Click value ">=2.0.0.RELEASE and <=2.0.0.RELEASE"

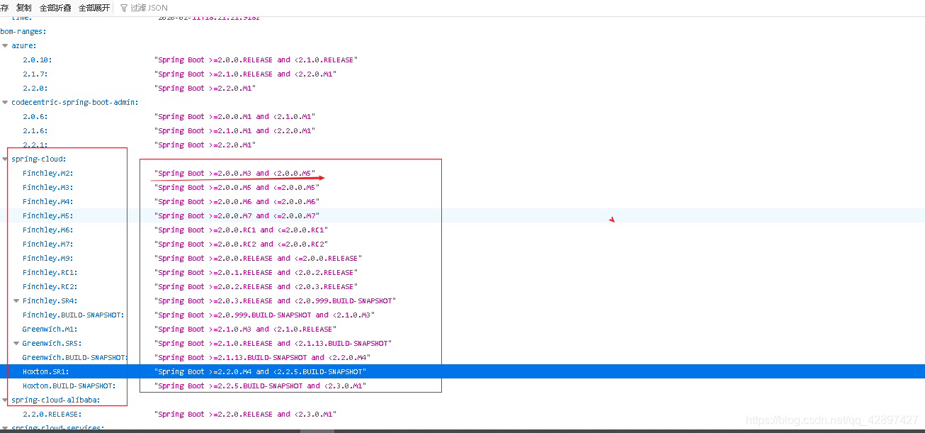[x=258, y=258]
